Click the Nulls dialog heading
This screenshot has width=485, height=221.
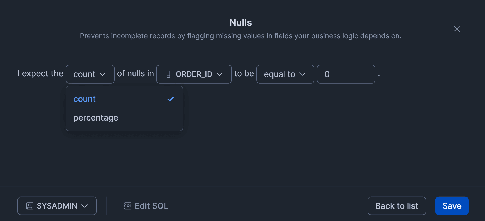point(240,23)
